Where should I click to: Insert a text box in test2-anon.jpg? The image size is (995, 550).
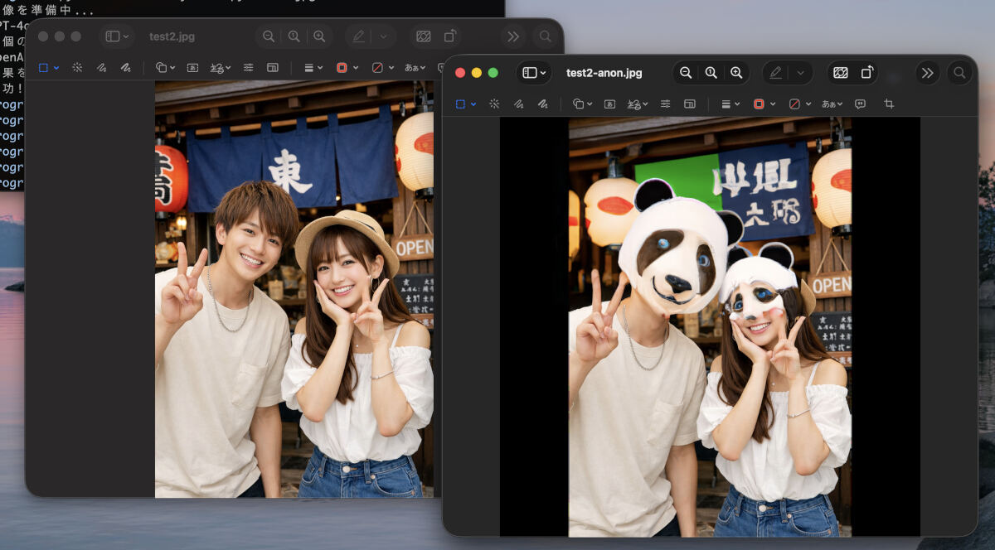click(x=609, y=104)
